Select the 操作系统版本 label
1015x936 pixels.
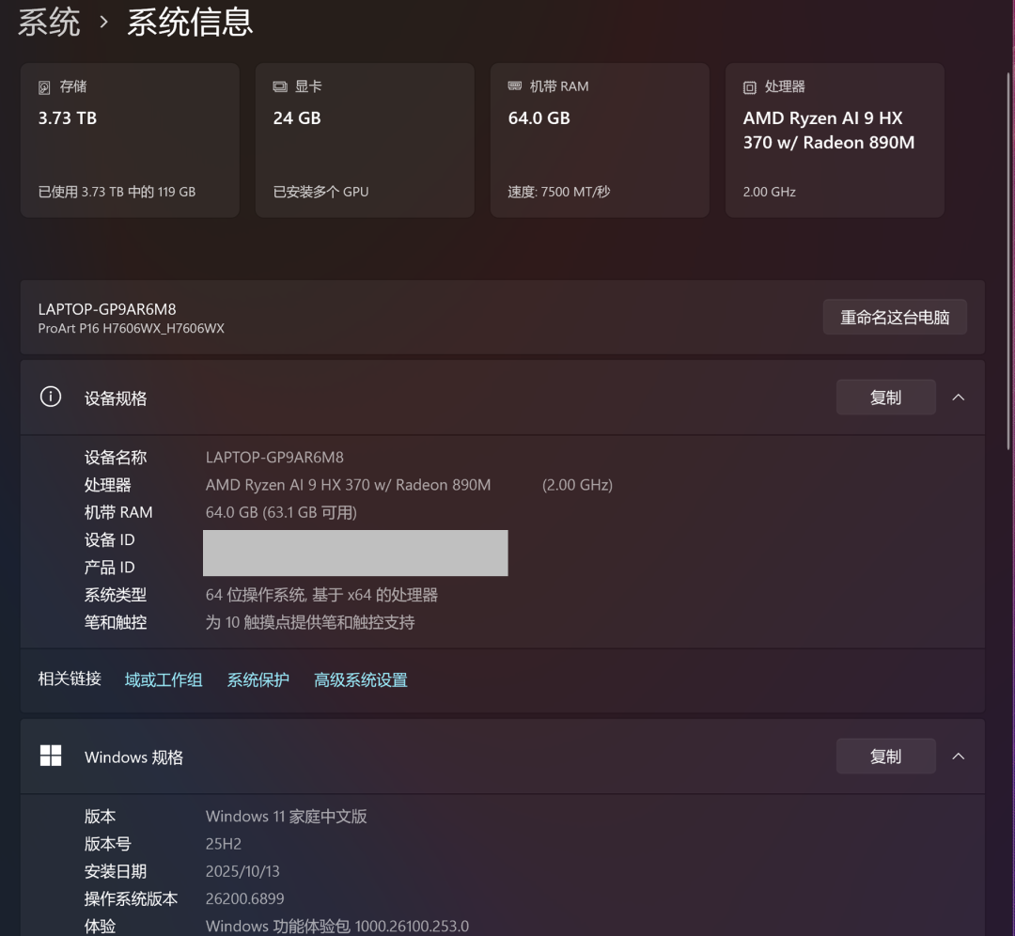[x=131, y=898]
